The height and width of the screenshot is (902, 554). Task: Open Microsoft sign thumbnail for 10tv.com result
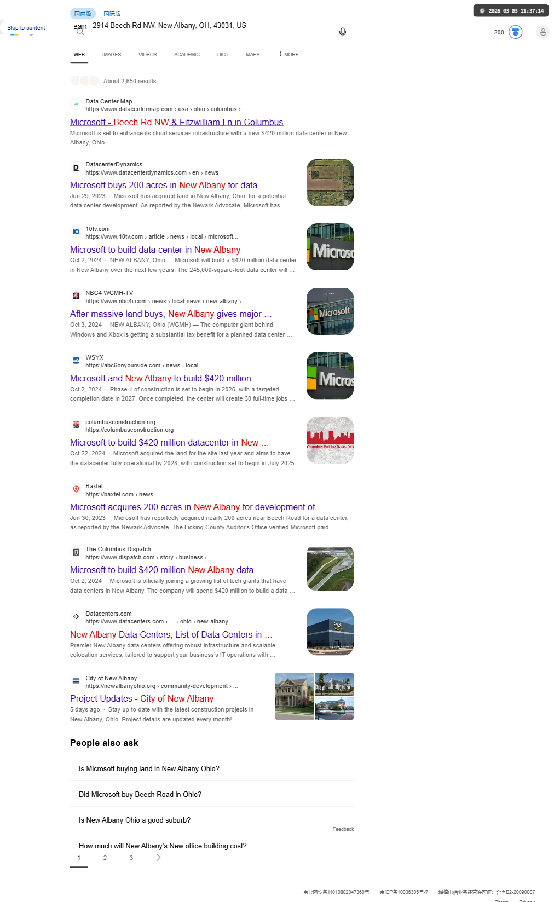pyautogui.click(x=330, y=247)
